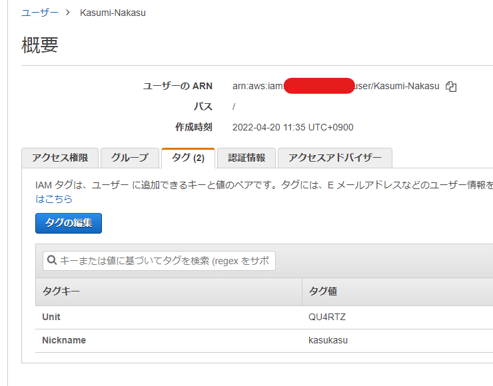The width and height of the screenshot is (493, 386).
Task: Click the タグの編集 button
Action: (x=69, y=223)
